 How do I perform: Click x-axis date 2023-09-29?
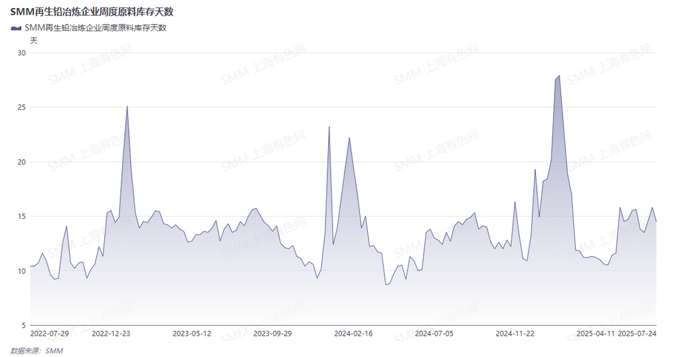coord(272,334)
